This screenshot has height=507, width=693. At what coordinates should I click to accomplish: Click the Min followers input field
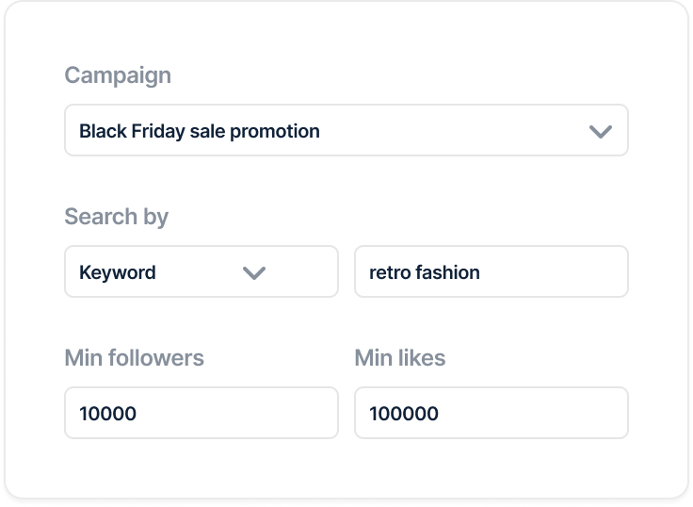tap(201, 413)
